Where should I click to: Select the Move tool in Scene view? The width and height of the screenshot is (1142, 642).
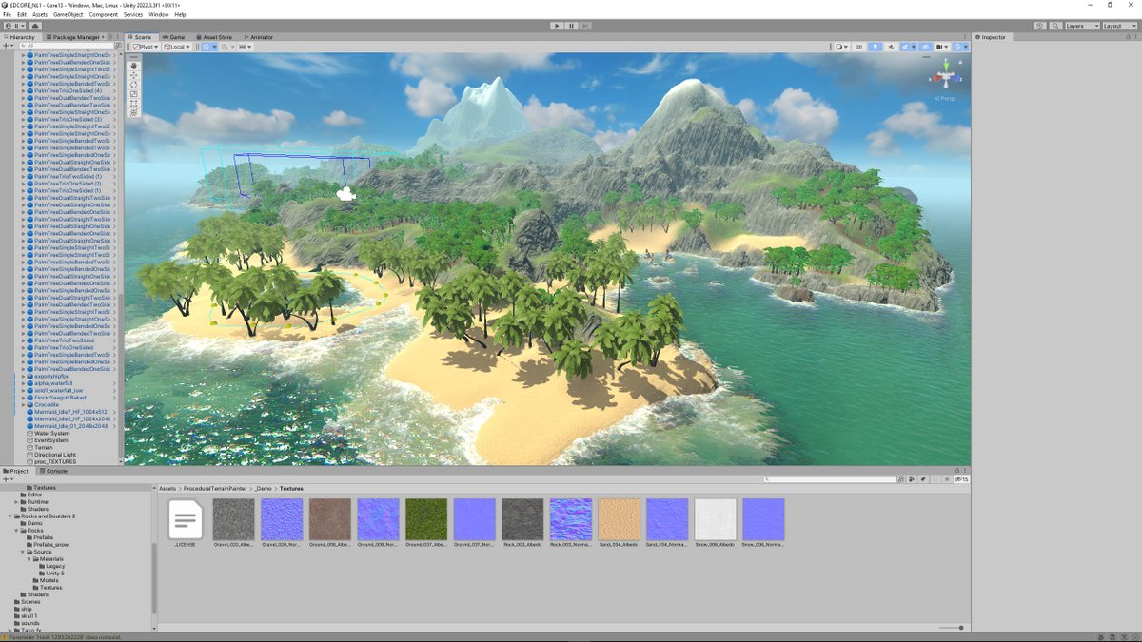(134, 75)
